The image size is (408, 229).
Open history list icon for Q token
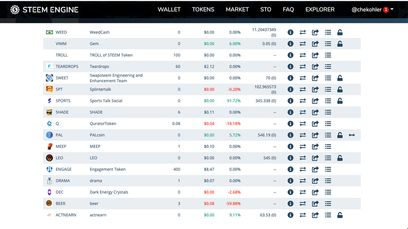point(328,124)
